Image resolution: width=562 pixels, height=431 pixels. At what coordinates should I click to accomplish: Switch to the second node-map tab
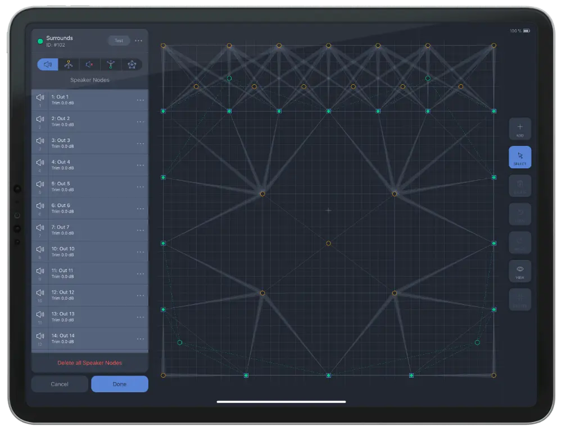click(x=69, y=65)
